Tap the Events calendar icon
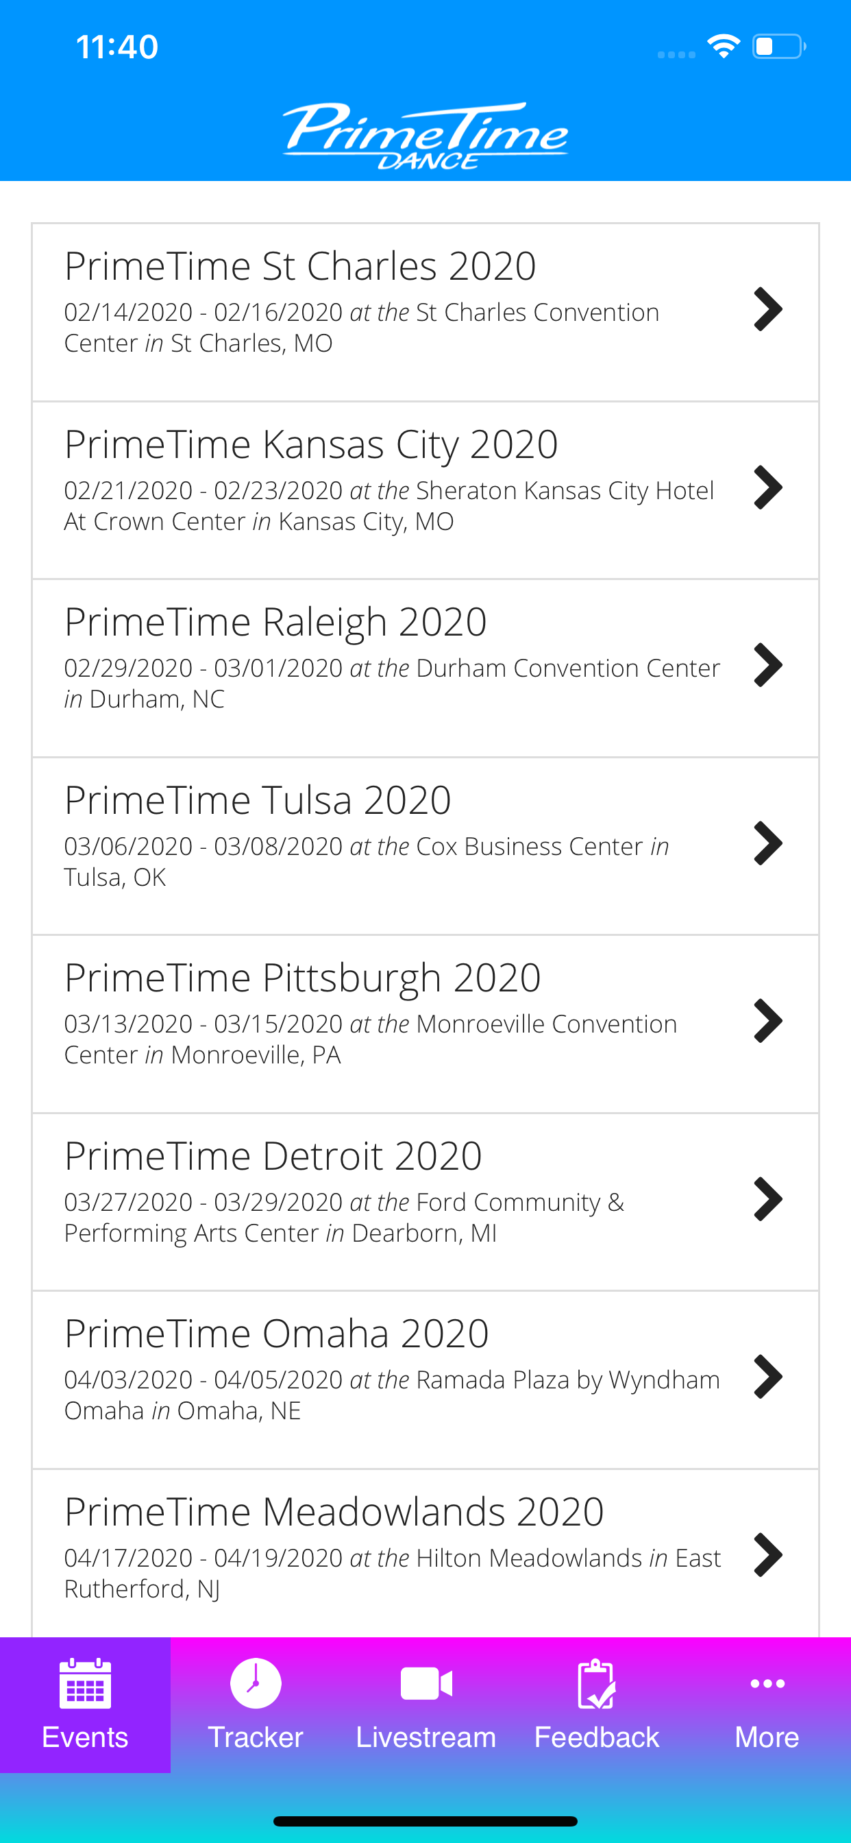Image resolution: width=851 pixels, height=1843 pixels. (x=85, y=1683)
